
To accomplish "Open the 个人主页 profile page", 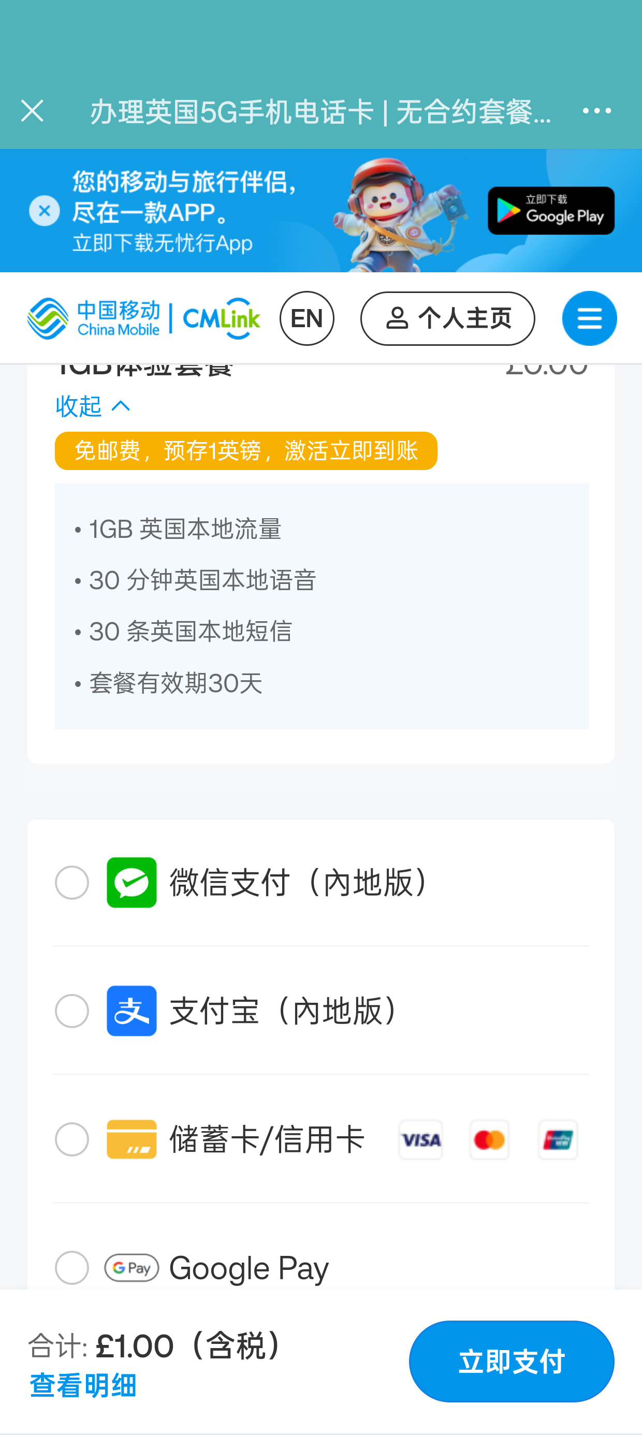I will coord(447,319).
